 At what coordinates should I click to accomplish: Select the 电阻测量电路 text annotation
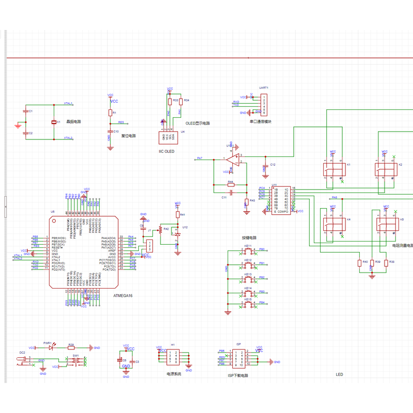[x=402, y=246]
